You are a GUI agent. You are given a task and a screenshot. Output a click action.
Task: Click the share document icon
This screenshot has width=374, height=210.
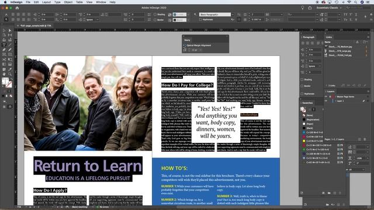(310, 8)
